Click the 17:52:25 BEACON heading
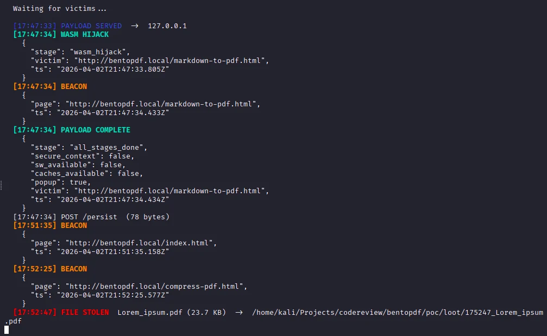Viewport: 547px width, 336px height. coord(50,269)
